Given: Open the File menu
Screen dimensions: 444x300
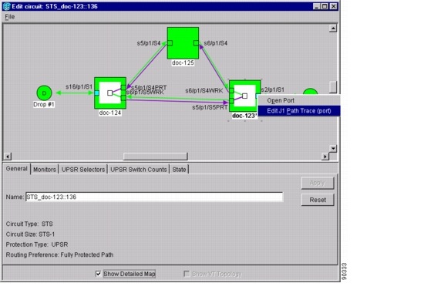Looking at the screenshot, I should (x=9, y=17).
